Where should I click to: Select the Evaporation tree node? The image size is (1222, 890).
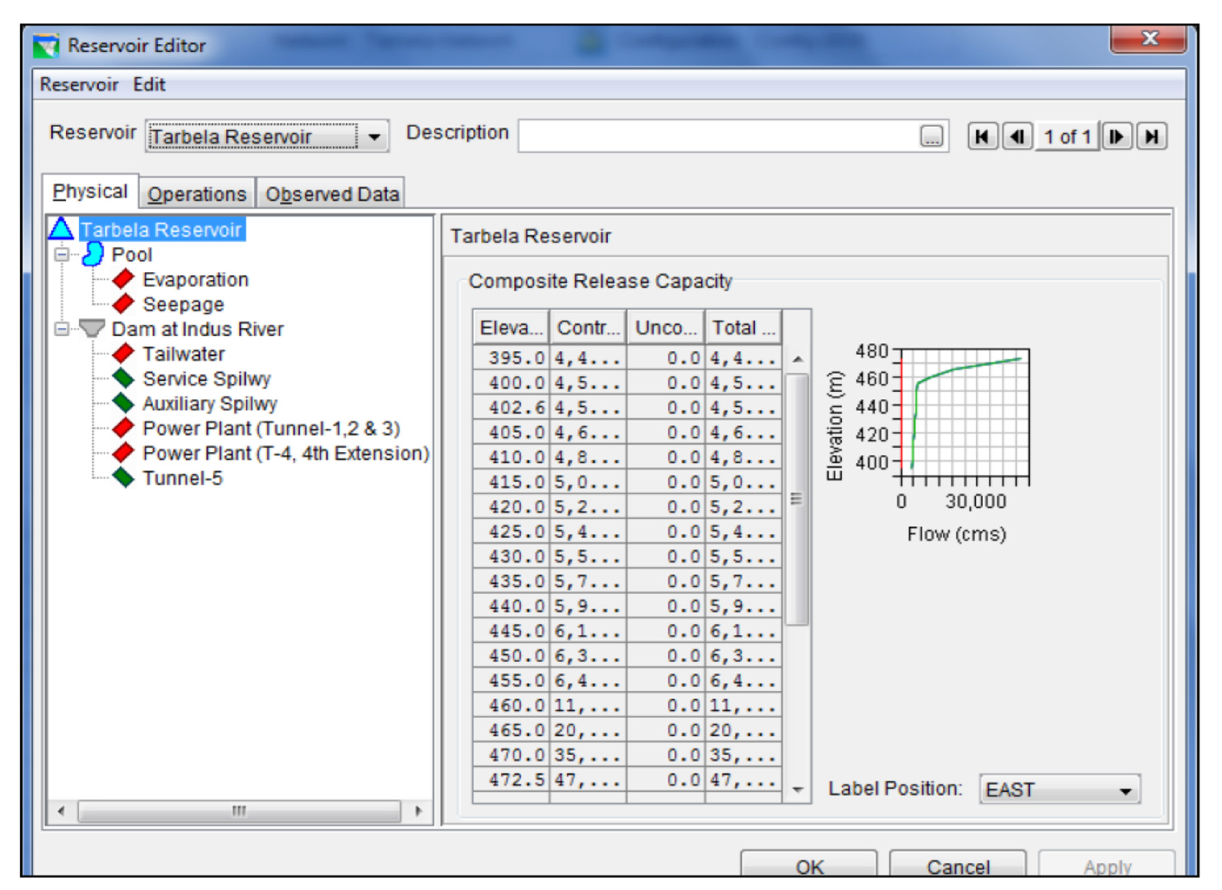click(195, 280)
